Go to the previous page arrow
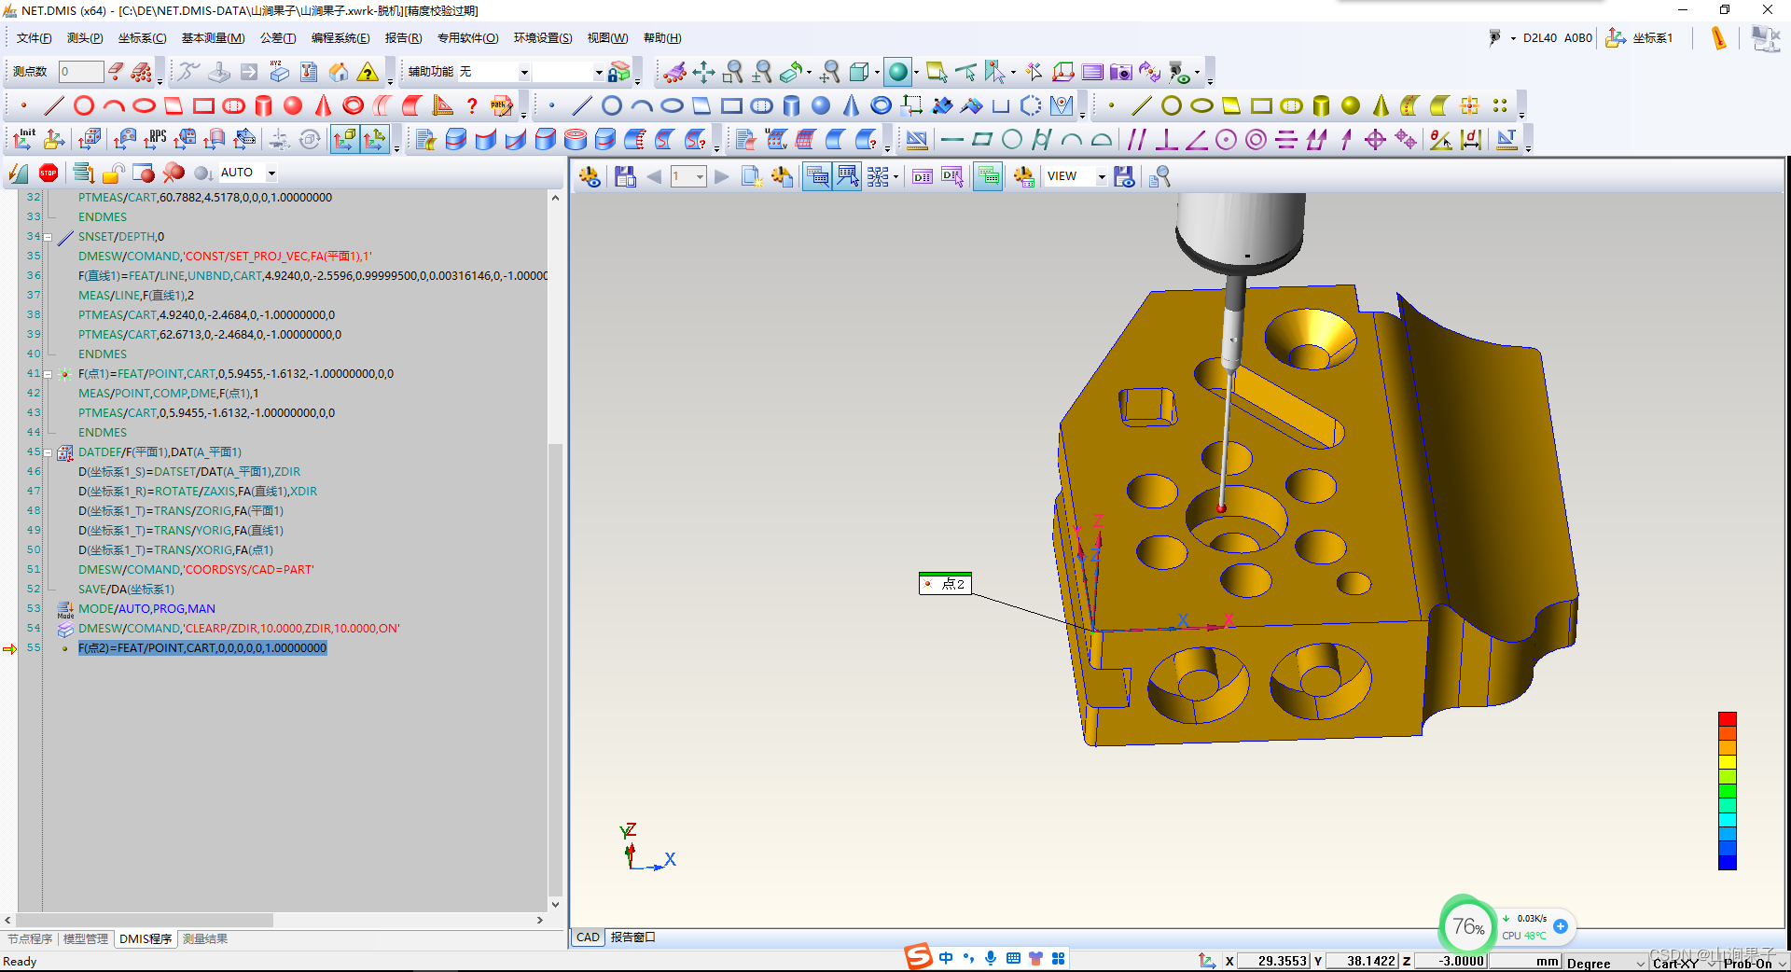The image size is (1791, 972). (x=654, y=176)
